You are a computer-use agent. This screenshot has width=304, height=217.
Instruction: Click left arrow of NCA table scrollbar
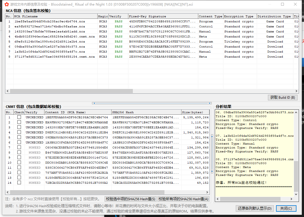click(x=8, y=91)
